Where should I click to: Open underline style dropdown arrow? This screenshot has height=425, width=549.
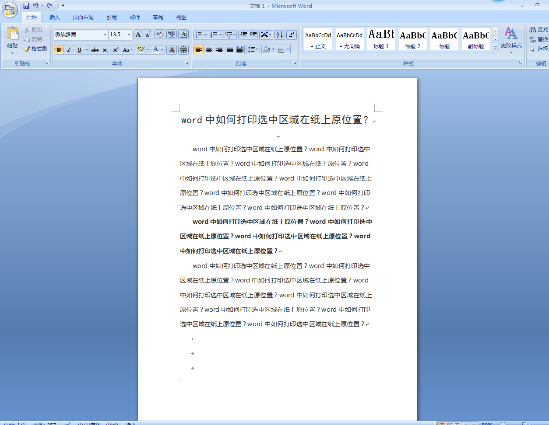coord(87,50)
